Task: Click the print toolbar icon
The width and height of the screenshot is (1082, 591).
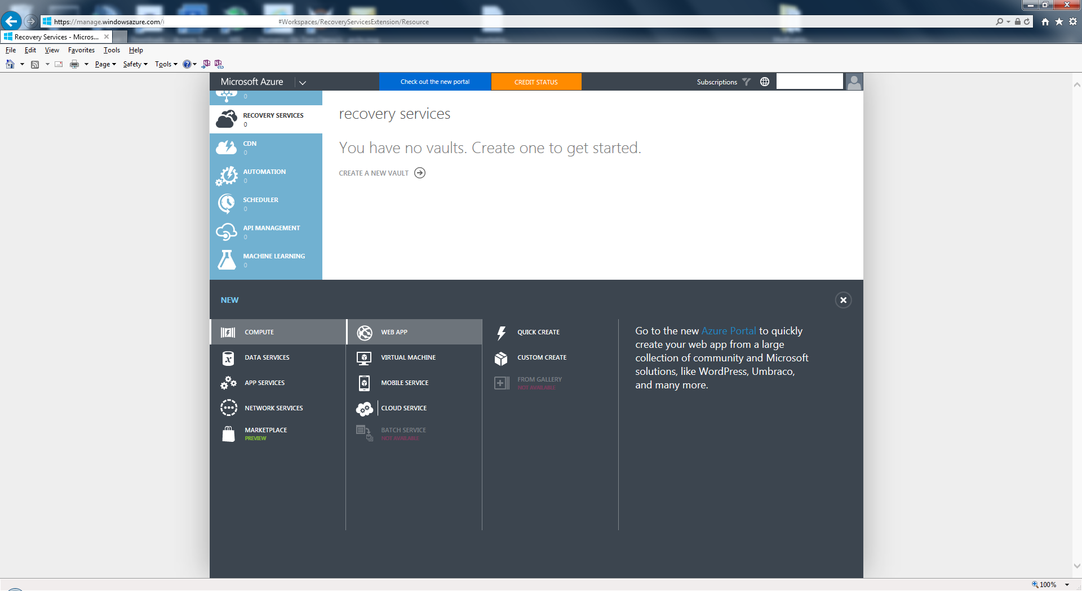Action: click(x=74, y=64)
